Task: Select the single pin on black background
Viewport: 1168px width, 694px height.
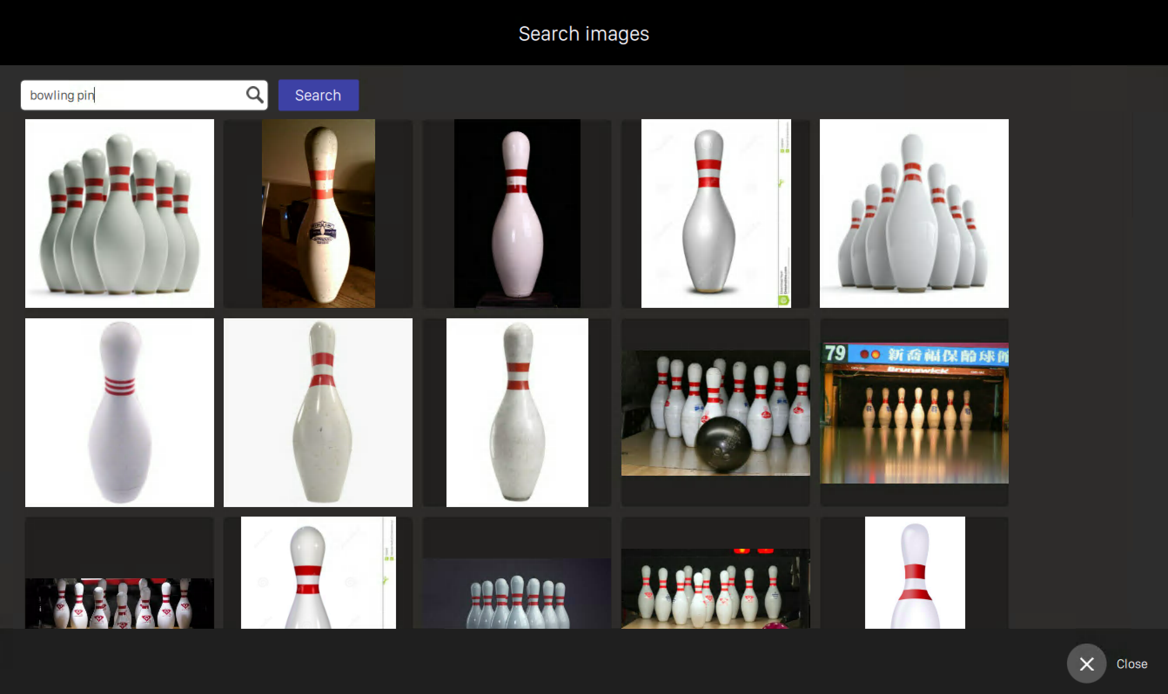Action: point(517,213)
